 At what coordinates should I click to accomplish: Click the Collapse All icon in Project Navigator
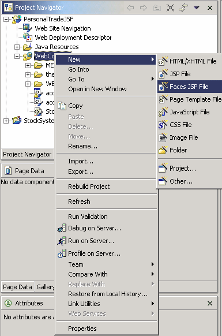point(170,8)
